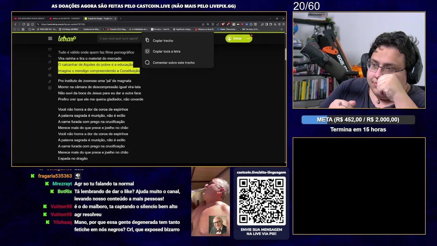Go back in the browser
This screenshot has height=246, width=437.
point(15,24)
